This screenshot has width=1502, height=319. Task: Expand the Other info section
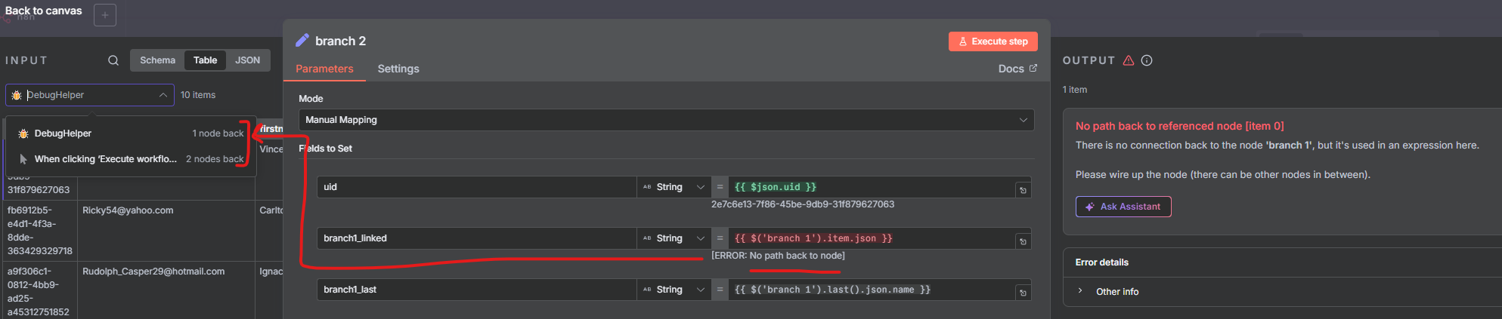(1116, 292)
